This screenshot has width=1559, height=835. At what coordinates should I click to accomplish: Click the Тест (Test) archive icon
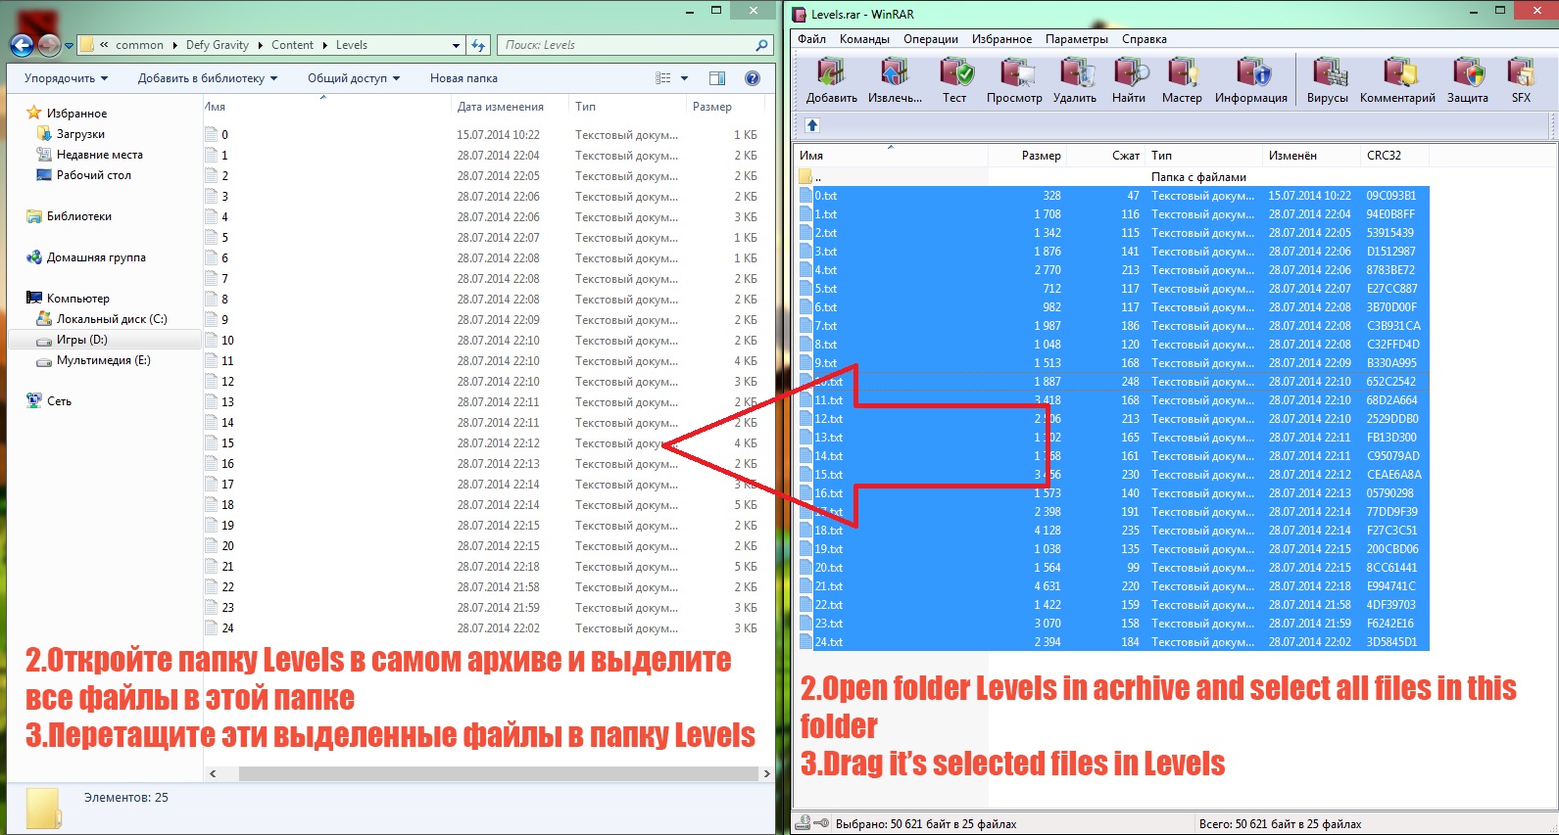tap(954, 79)
